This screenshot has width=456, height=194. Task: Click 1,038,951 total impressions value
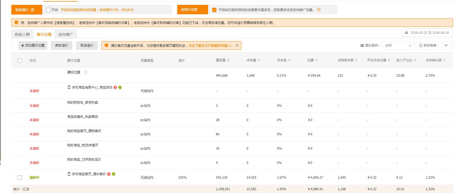223,189
